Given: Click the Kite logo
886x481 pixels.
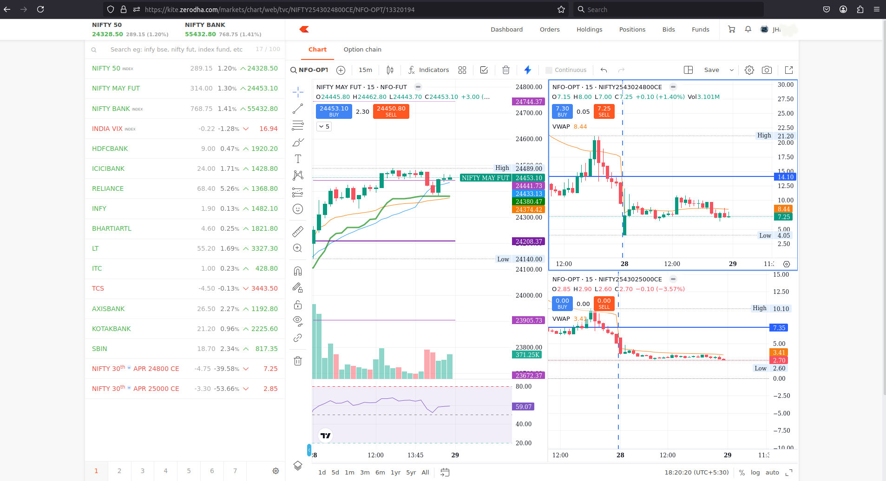Looking at the screenshot, I should point(304,29).
